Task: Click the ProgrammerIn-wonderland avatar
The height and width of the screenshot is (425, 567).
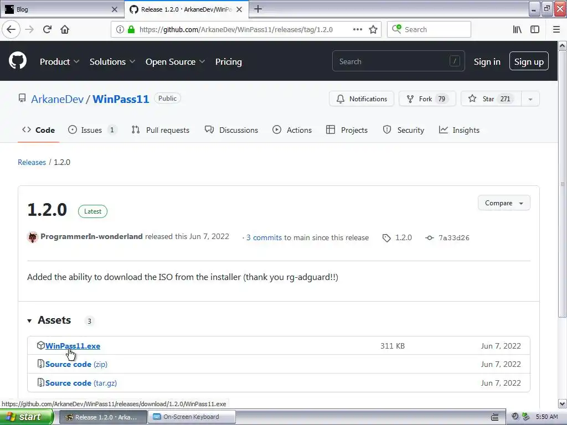Action: pos(33,237)
